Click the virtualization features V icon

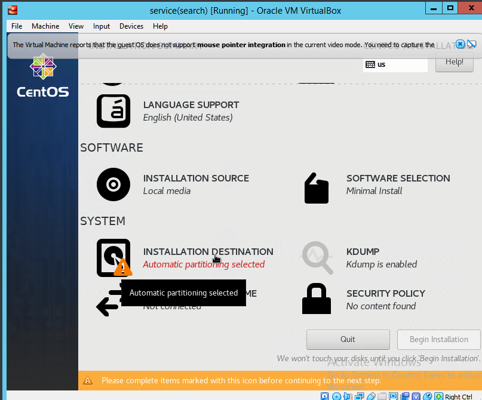coord(416,396)
